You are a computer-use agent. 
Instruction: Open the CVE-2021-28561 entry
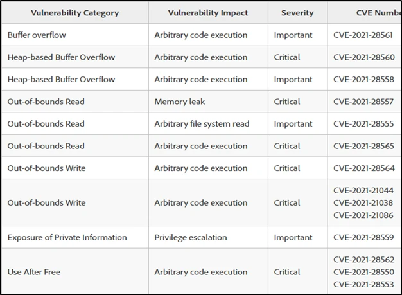tap(363, 35)
